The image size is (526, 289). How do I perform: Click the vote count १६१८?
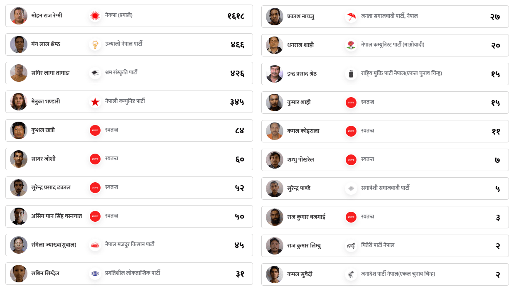click(236, 16)
